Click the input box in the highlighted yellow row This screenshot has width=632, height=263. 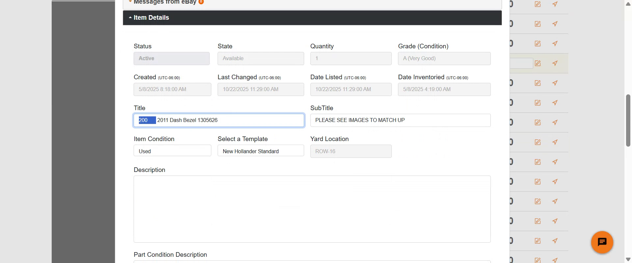(x=521, y=63)
